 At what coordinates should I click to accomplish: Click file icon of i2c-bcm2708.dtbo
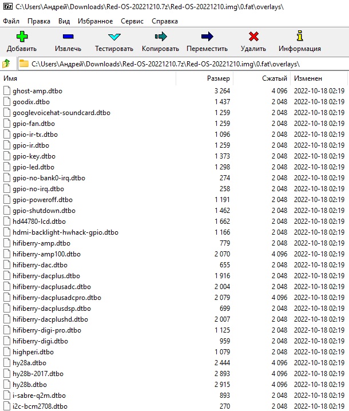(x=7, y=406)
